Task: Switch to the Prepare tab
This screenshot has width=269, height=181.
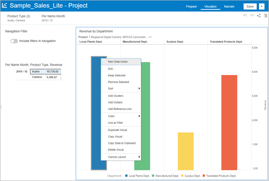Action: pyautogui.click(x=191, y=7)
